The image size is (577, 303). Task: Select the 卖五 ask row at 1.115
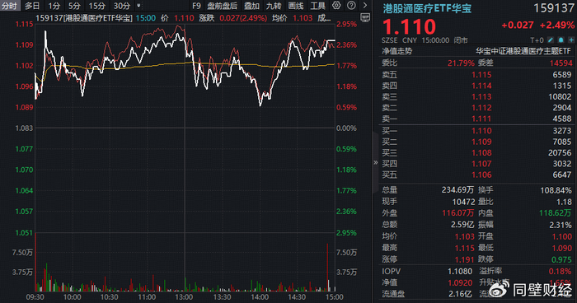(476, 75)
